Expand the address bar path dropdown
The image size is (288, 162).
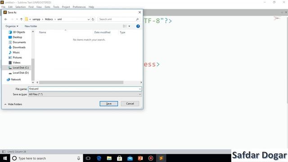(89, 19)
